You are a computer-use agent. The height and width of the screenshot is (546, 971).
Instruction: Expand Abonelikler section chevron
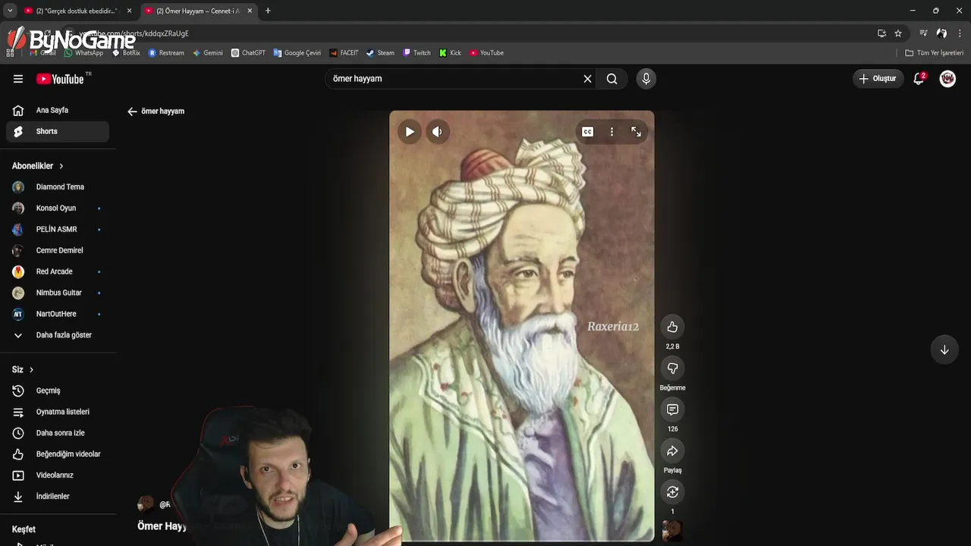coord(61,166)
